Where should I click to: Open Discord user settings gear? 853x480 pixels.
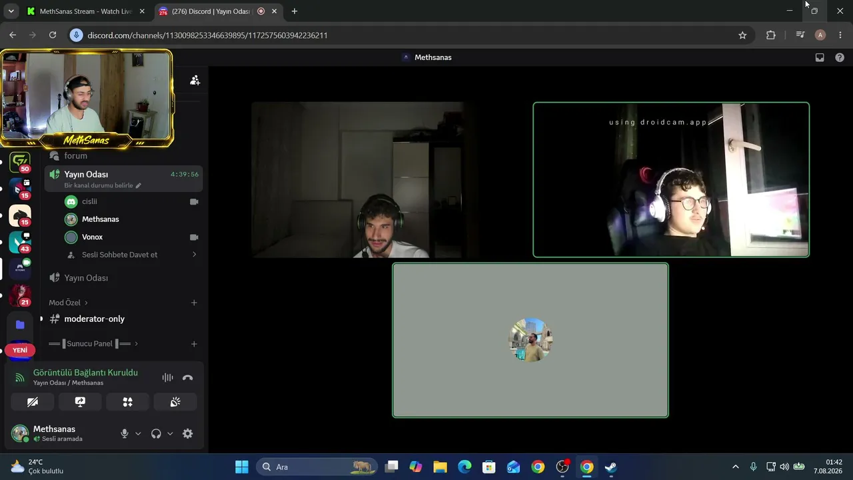(188, 433)
